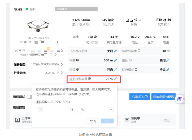Toggle the 远程调试 switch

29,97
